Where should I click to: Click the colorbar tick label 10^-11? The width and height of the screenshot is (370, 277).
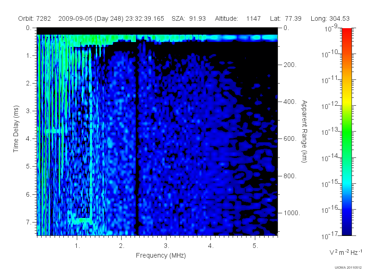coord(330,80)
